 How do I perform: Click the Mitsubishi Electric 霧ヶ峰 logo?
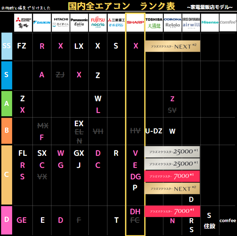tap(23, 22)
